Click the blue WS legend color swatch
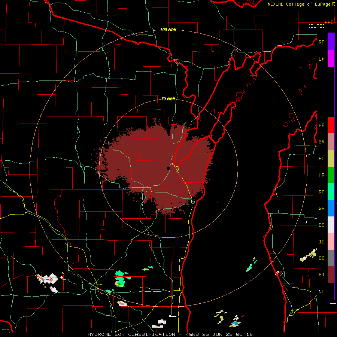This screenshot has height=337, width=337. tap(331, 208)
